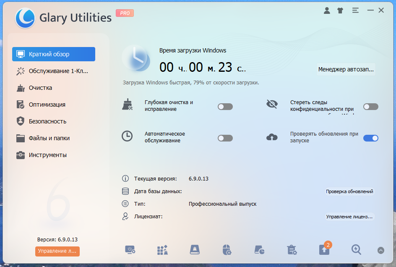Click the orange Управление л... button
Screen dimensions: 396x267
[x=57, y=251]
